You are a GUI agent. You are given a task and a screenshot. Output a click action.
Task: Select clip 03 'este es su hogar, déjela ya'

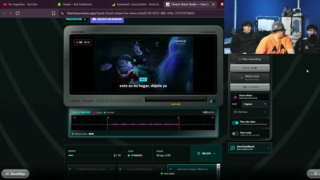point(191,169)
